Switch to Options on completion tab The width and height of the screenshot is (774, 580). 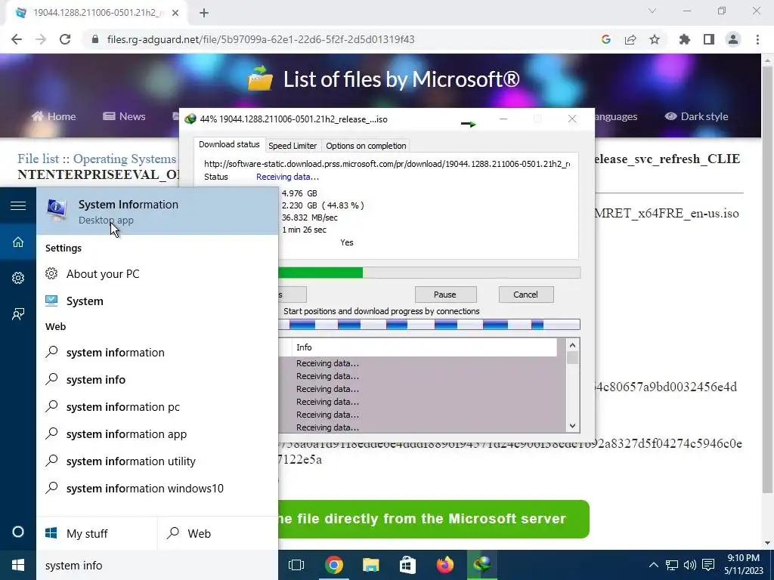[x=366, y=146]
